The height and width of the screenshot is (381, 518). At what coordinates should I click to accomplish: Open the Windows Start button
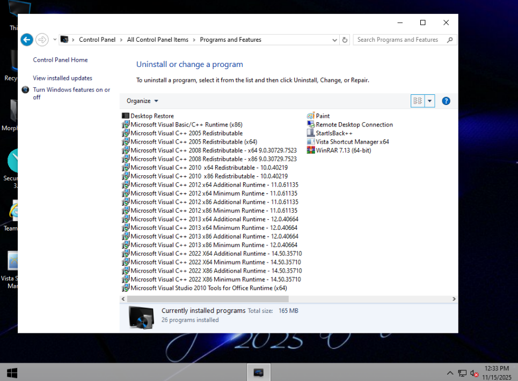12,373
